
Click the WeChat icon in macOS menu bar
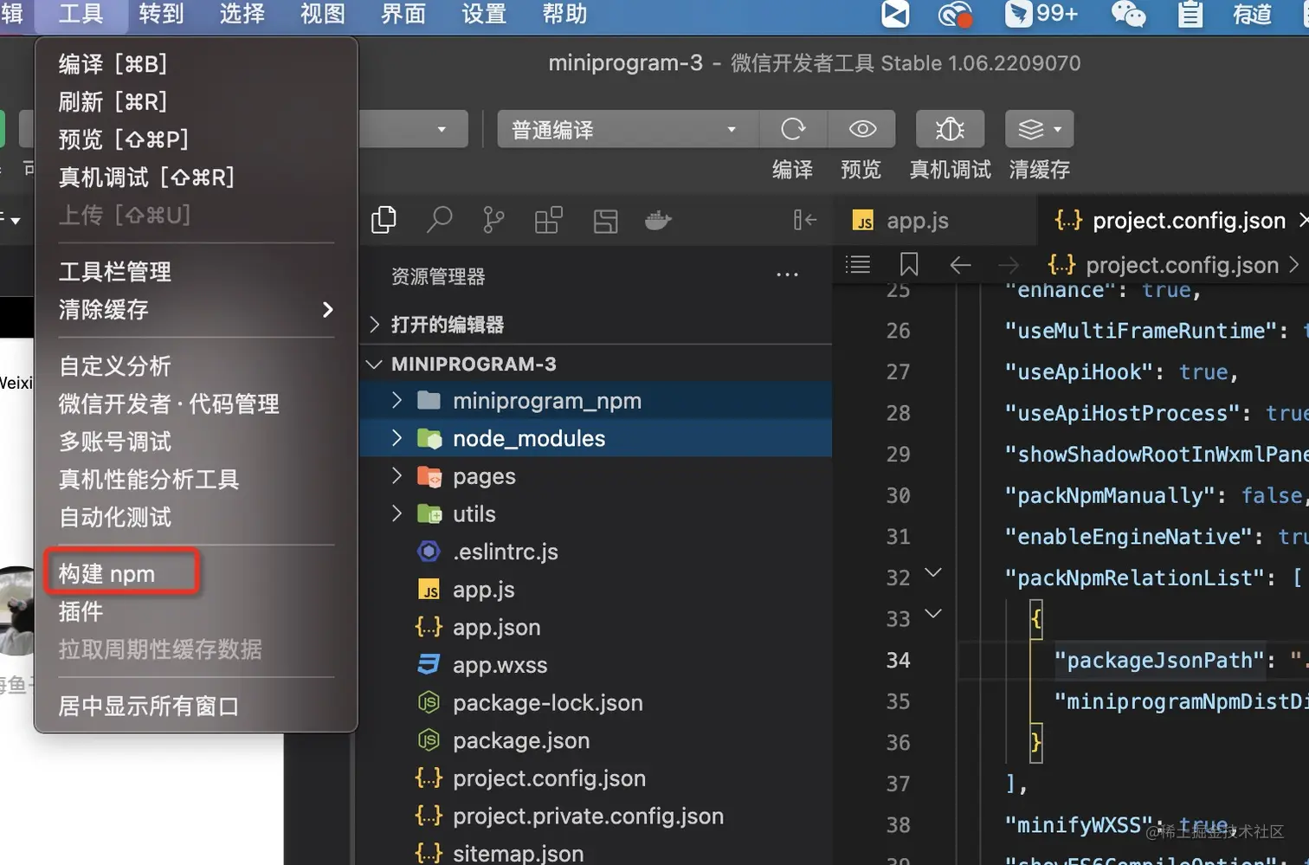coord(1128,14)
